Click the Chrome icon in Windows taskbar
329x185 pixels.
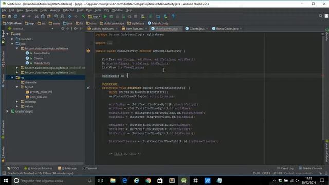coord(149,180)
